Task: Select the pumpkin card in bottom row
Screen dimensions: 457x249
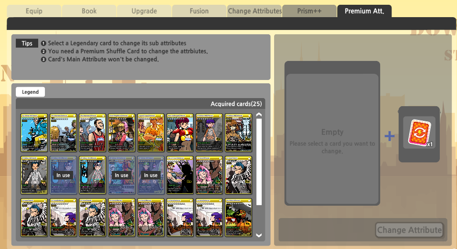Action: (x=238, y=218)
